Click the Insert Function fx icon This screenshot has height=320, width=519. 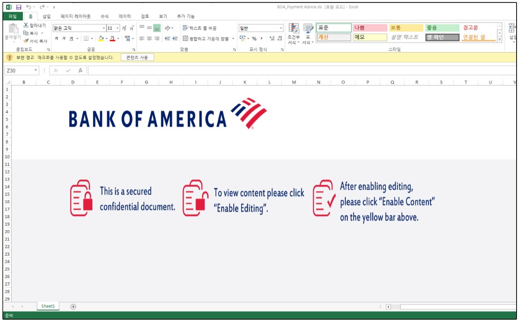tap(80, 70)
